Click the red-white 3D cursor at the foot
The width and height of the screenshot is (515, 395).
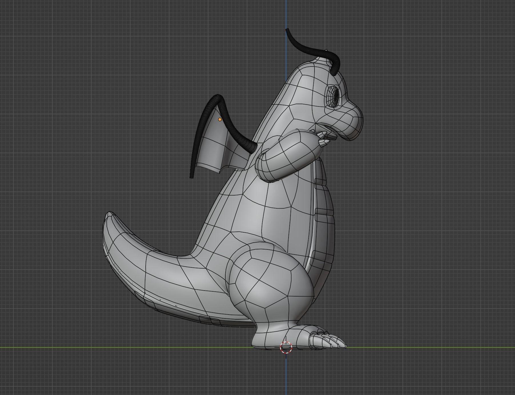(286, 347)
